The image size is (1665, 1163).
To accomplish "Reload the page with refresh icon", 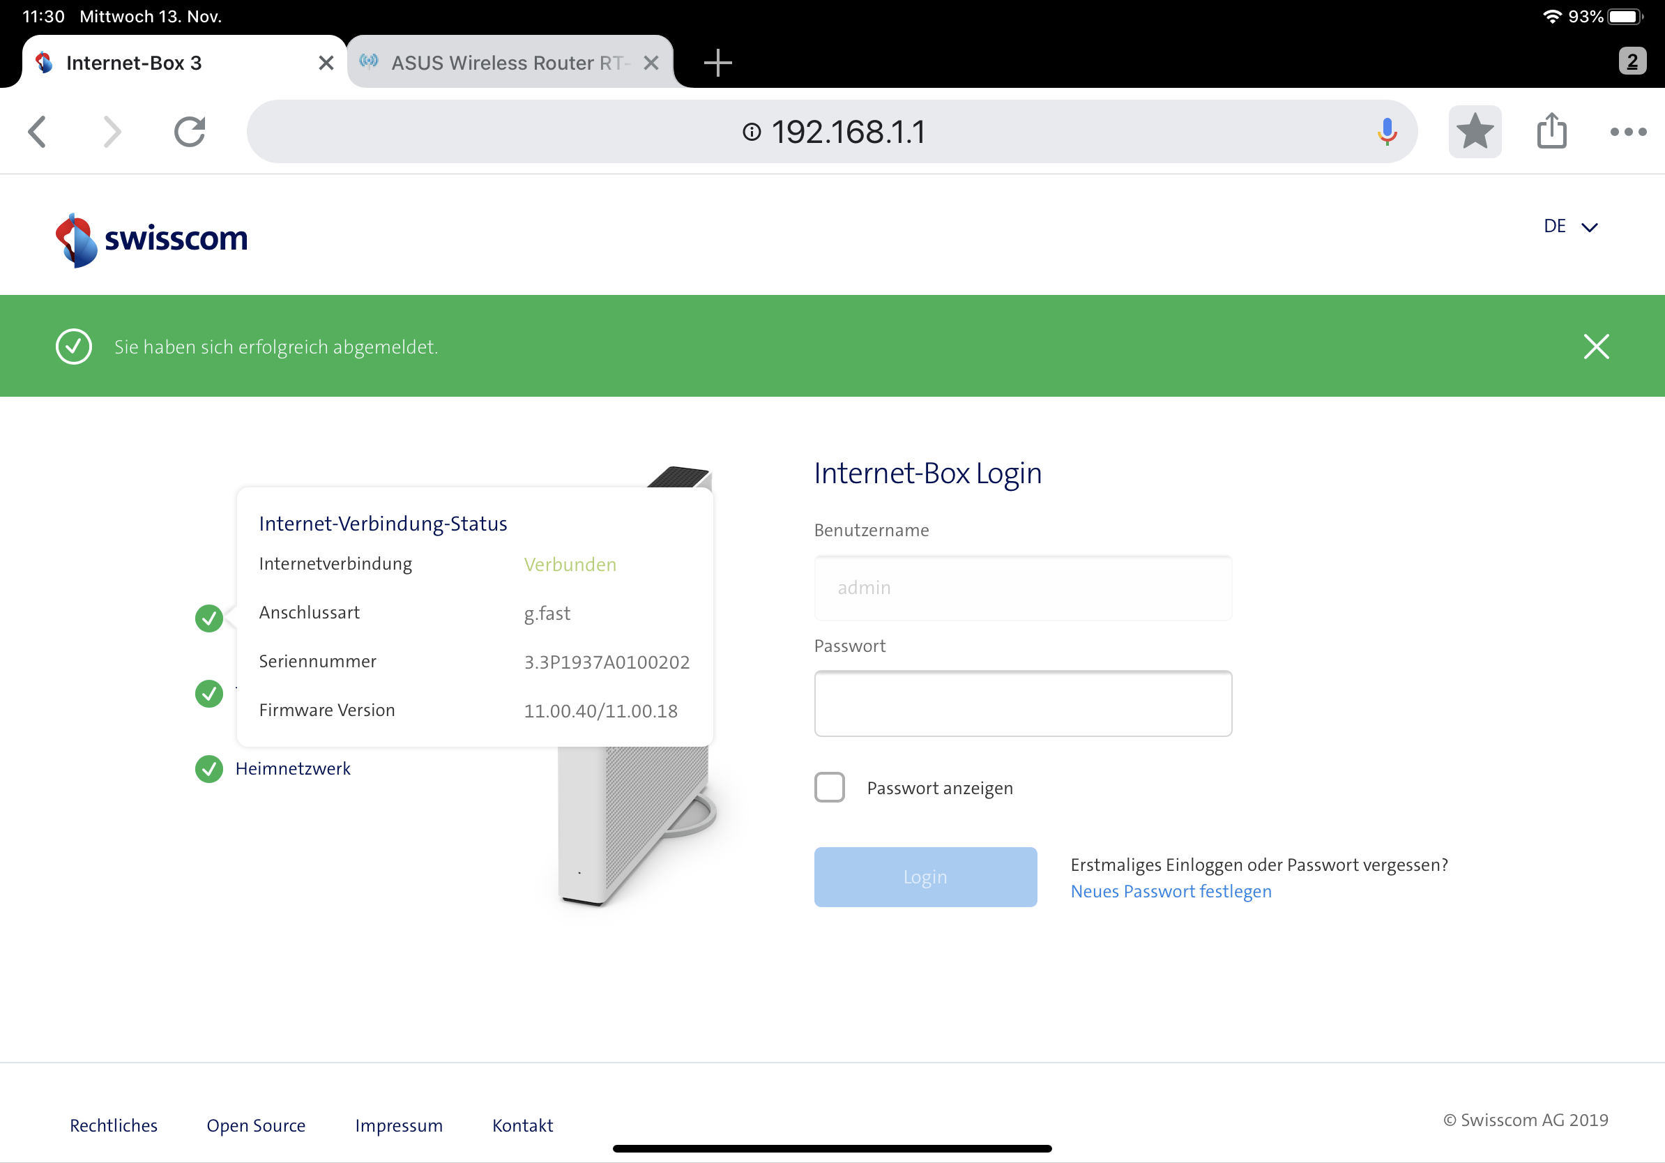I will pos(190,132).
